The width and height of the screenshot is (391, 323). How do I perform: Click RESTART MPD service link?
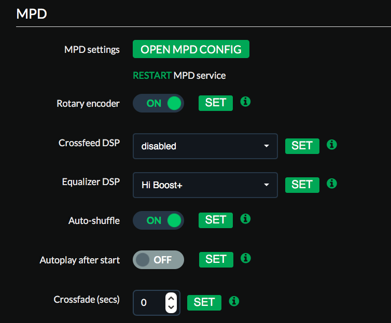point(152,76)
